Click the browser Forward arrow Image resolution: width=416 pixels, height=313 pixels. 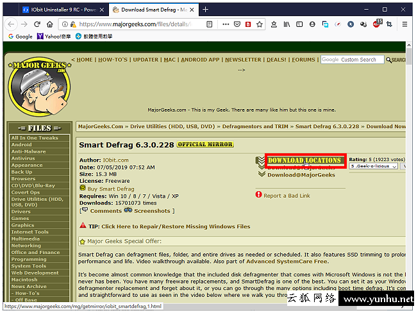[24, 24]
